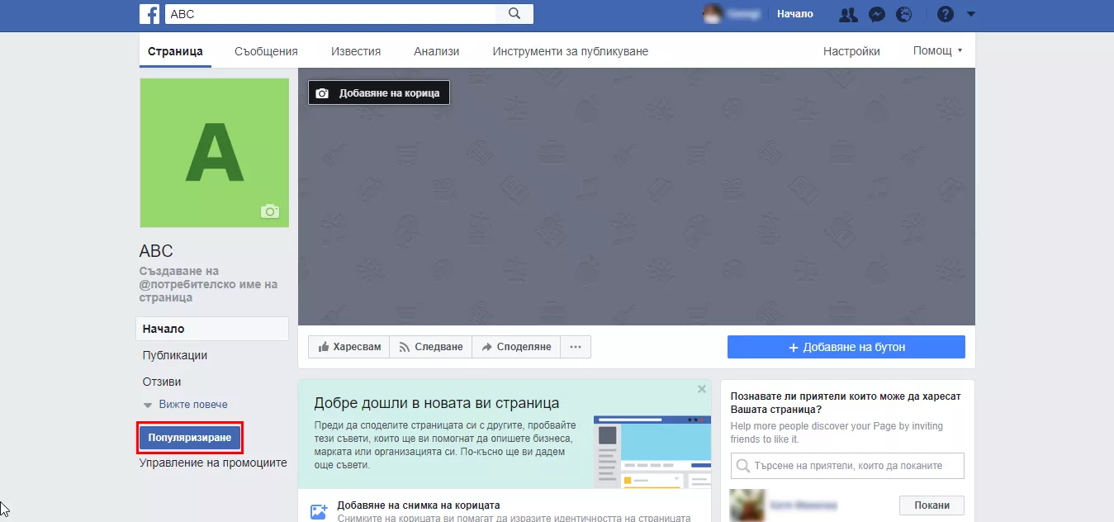Open the Анализи tab

(x=436, y=51)
